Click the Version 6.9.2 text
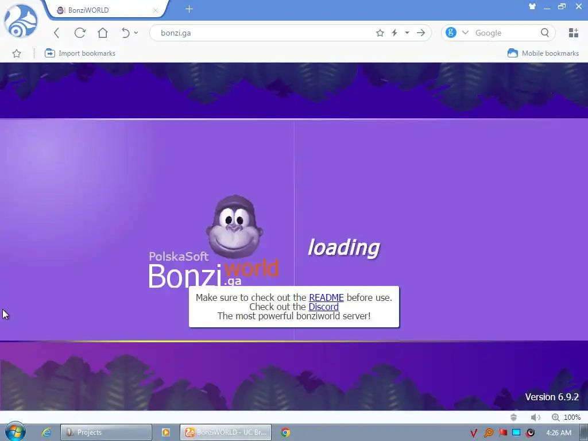Image resolution: width=588 pixels, height=441 pixels. point(552,397)
